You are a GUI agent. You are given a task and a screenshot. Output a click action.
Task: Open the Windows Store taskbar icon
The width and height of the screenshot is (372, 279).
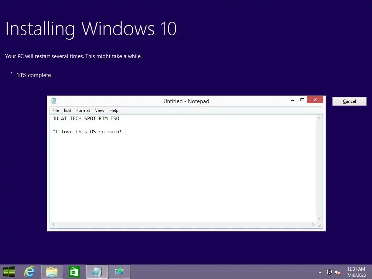pyautogui.click(x=74, y=272)
